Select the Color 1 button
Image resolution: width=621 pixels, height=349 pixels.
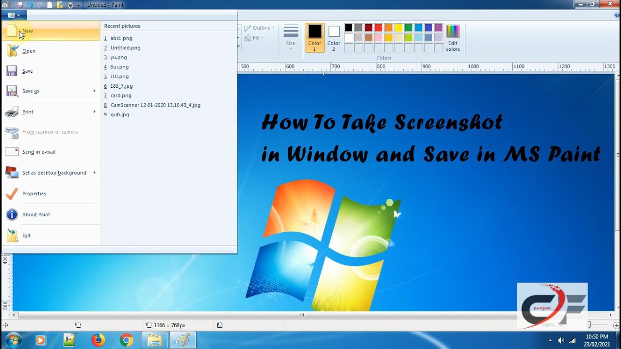tap(314, 37)
